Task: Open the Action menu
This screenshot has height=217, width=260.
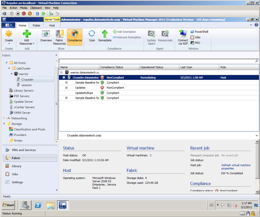Action: (x=13, y=8)
